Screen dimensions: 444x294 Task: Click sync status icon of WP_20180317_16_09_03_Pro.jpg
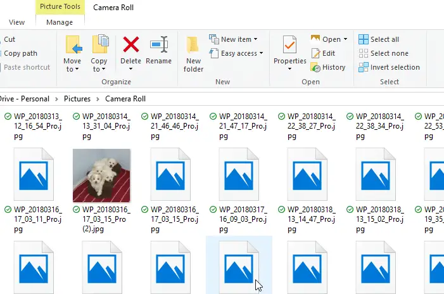coord(213,210)
